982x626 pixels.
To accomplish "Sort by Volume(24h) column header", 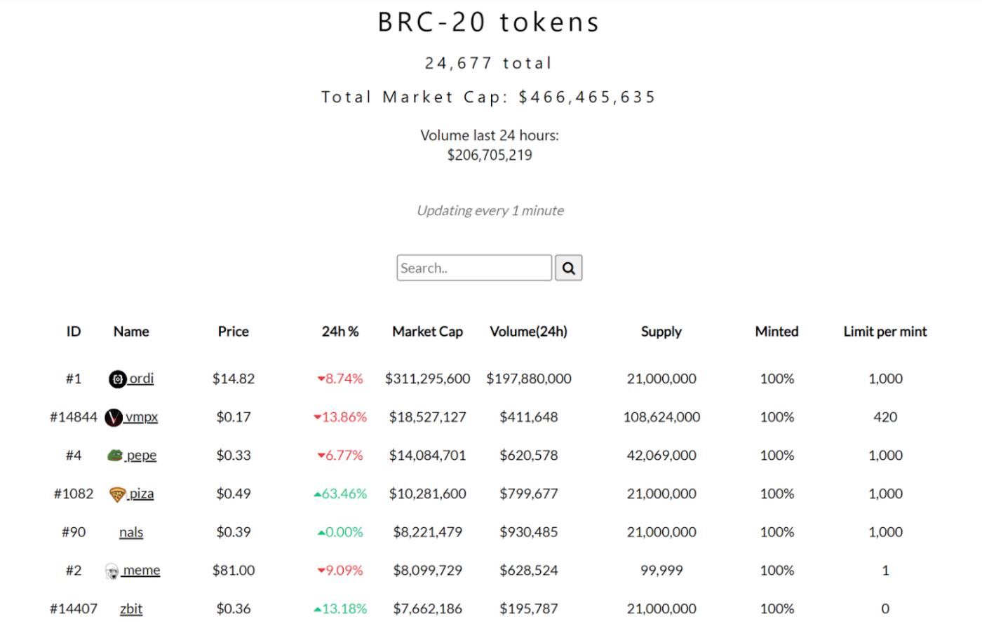I will (x=528, y=332).
